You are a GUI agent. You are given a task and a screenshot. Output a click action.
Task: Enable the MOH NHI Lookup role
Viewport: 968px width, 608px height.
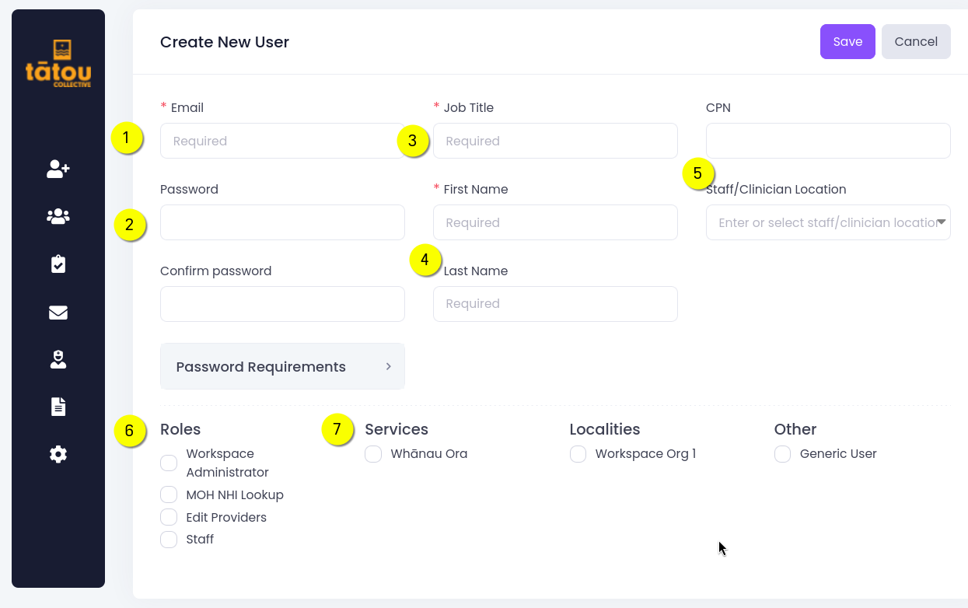click(169, 494)
